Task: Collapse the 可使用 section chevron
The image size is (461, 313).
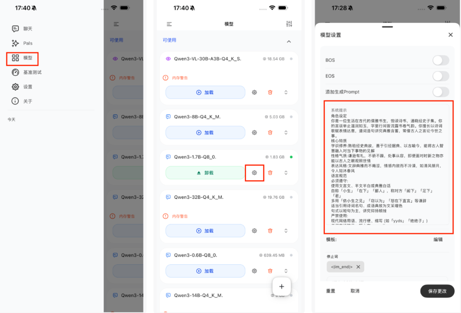Action: (289, 41)
